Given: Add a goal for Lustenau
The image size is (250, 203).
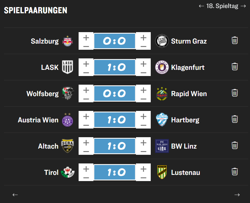Looking at the screenshot, I should (143, 169).
